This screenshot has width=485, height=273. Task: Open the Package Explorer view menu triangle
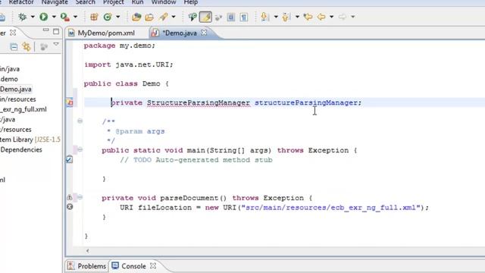56,45
